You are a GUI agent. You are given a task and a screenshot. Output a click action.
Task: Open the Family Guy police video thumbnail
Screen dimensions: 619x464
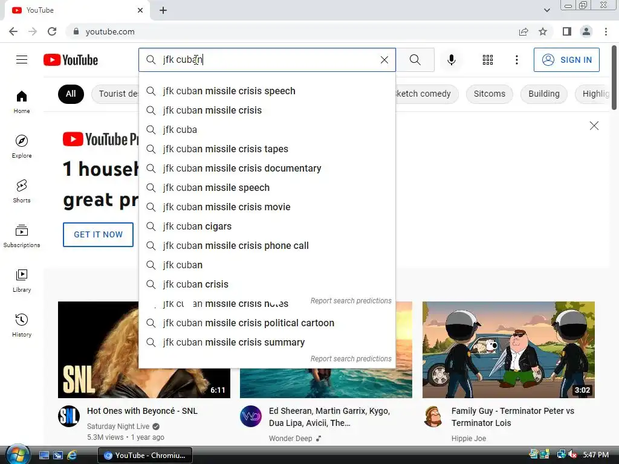(508, 350)
